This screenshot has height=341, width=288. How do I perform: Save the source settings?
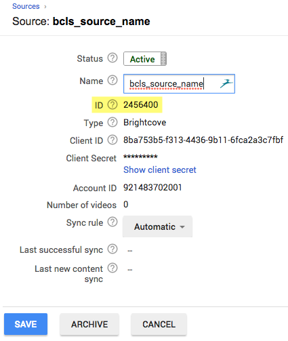click(x=26, y=324)
